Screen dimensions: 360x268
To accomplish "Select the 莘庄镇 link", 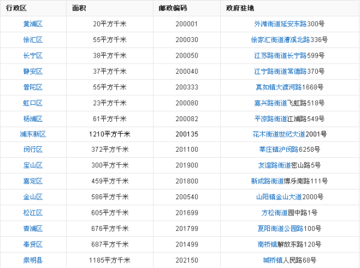I will (x=270, y=149).
